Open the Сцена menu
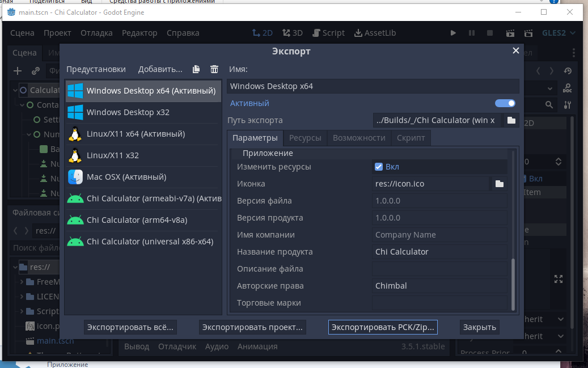588x368 pixels. click(x=22, y=33)
